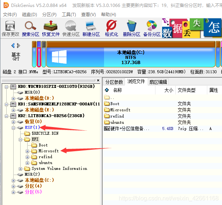Screen dimensions: 222x205
Task: Select the ubuntu folder in file list
Action: pos(117,122)
